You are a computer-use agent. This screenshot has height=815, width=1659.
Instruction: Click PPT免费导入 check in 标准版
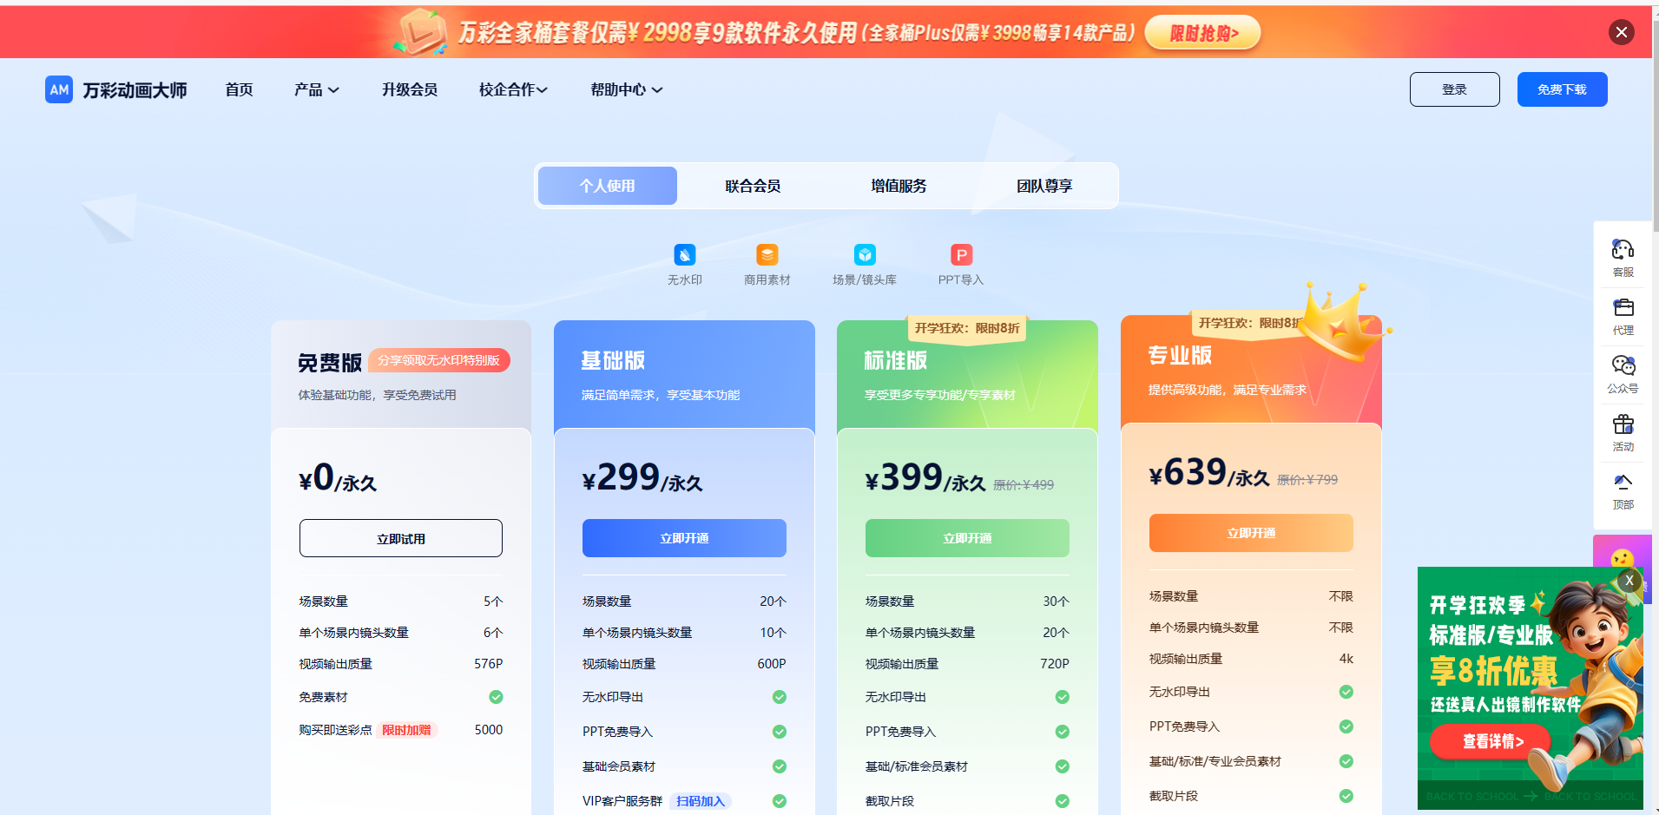[1062, 732]
